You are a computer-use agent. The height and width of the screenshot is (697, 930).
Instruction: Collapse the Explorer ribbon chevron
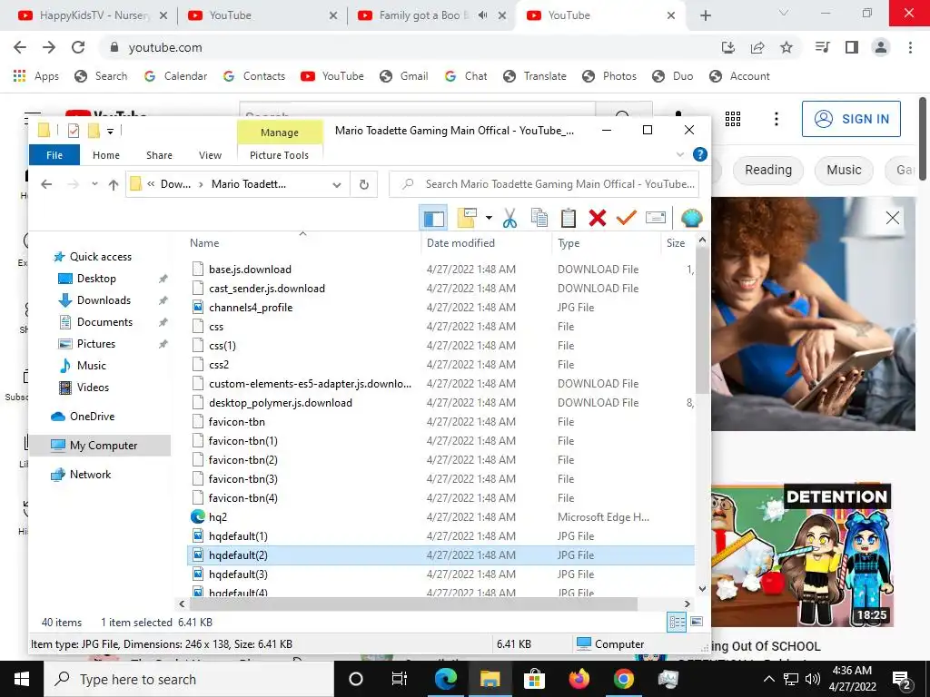[x=679, y=154]
